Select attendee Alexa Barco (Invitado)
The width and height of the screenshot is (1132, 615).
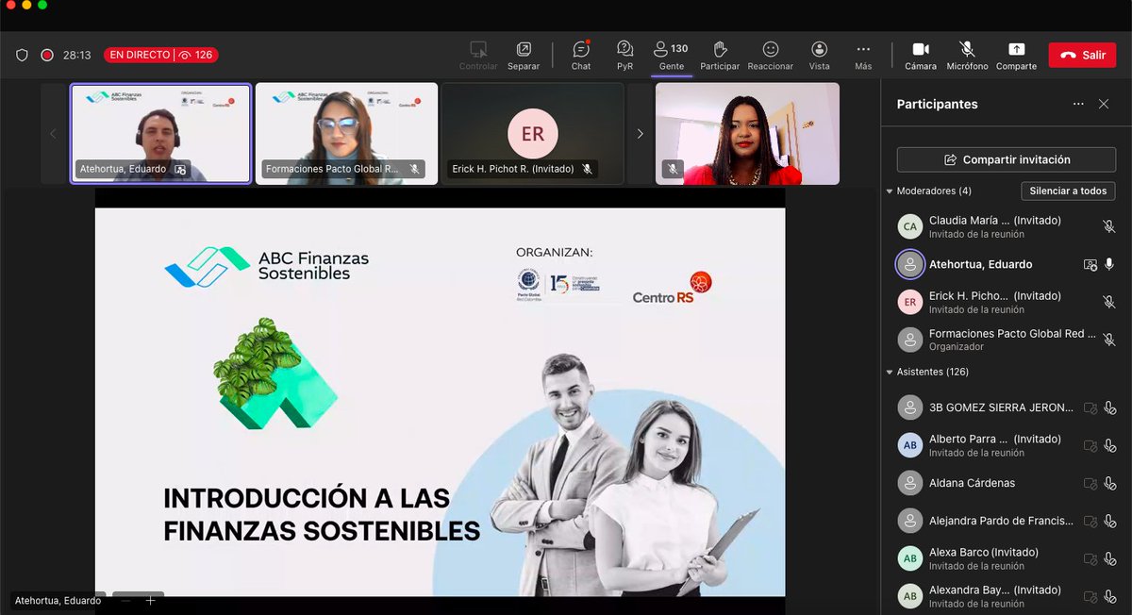1006,558
